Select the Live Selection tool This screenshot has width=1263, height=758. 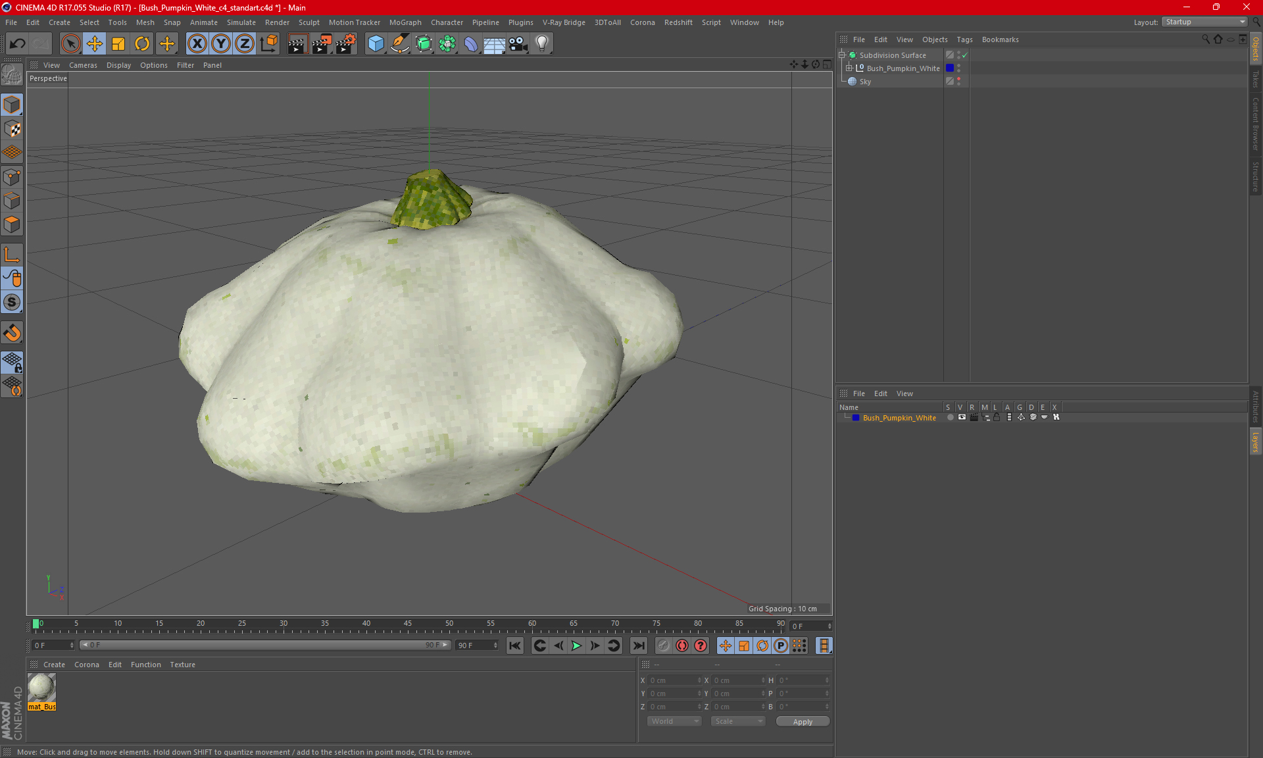click(70, 44)
